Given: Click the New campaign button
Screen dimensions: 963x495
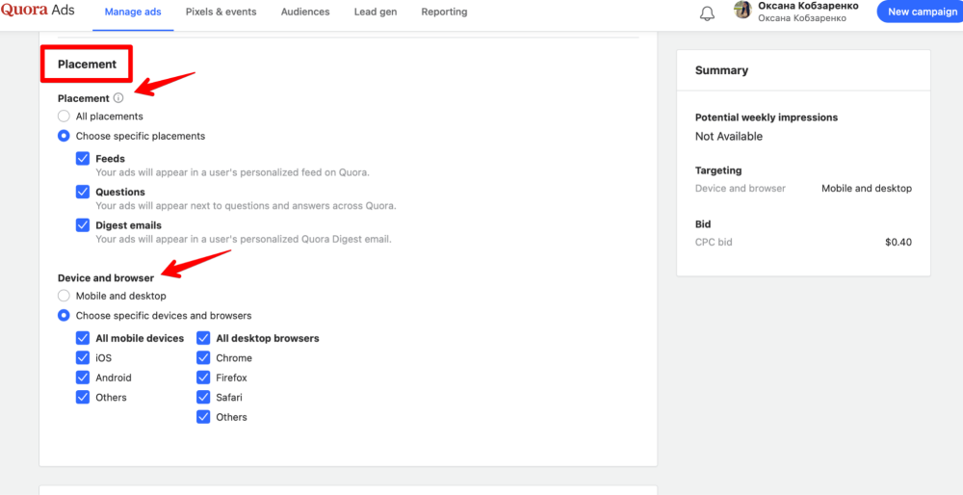Looking at the screenshot, I should coord(920,12).
